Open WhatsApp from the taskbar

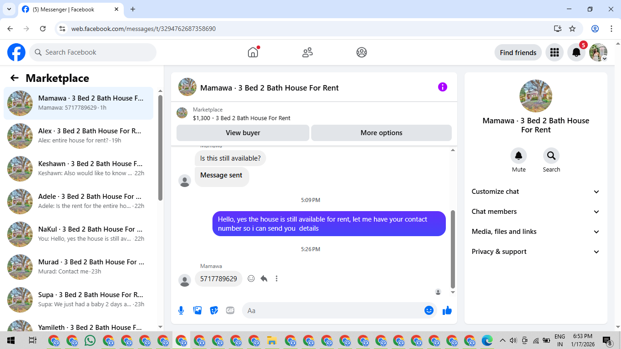pyautogui.click(x=90, y=340)
